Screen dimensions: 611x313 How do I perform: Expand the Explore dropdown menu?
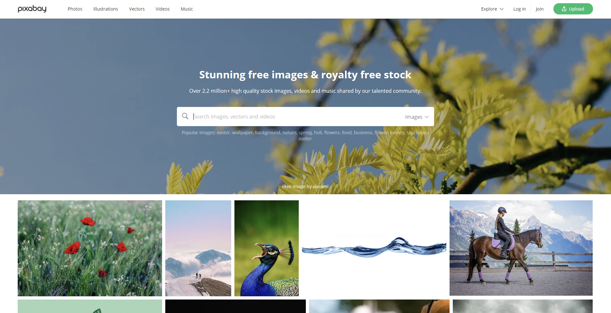pos(492,9)
